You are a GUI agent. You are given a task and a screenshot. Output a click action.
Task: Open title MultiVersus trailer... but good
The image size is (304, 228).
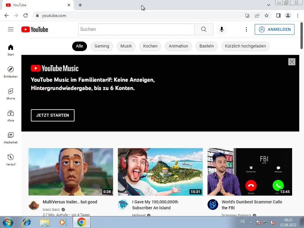coord(70,202)
